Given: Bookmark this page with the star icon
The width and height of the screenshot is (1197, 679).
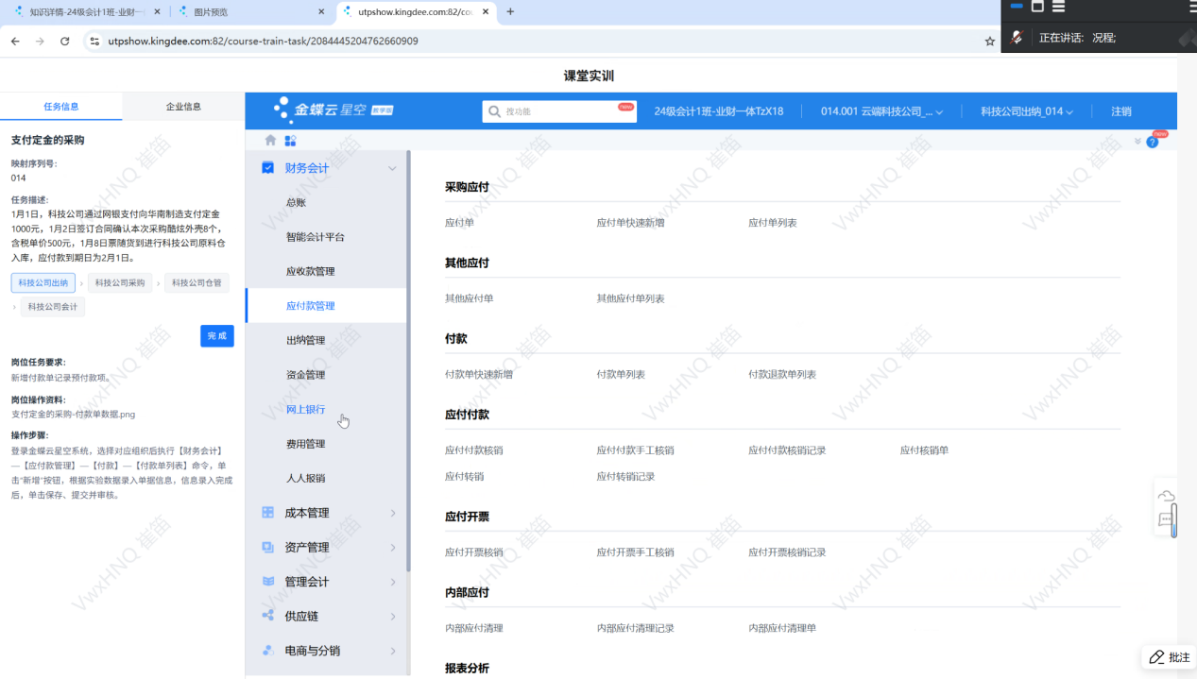Looking at the screenshot, I should coord(989,42).
